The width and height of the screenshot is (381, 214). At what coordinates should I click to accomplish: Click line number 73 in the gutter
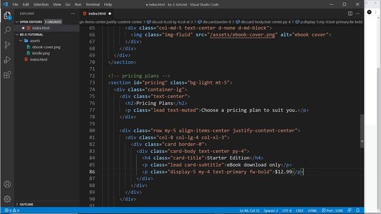[92, 83]
